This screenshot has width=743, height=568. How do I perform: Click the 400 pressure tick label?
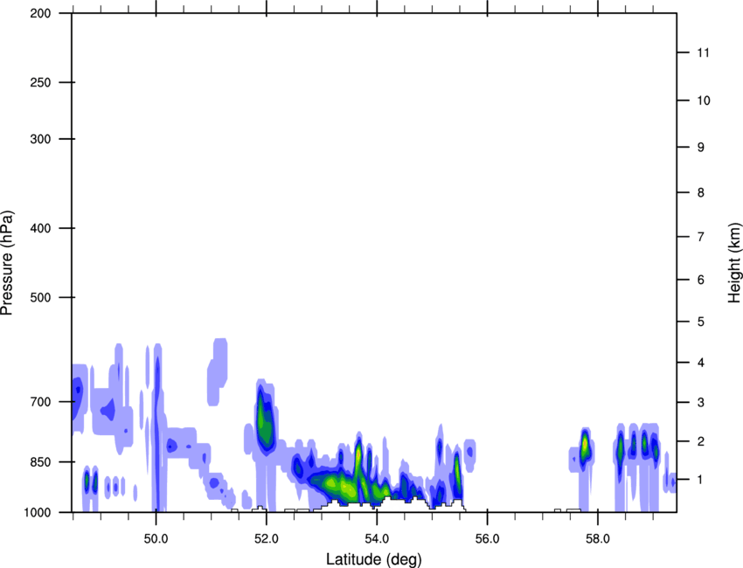[40, 228]
